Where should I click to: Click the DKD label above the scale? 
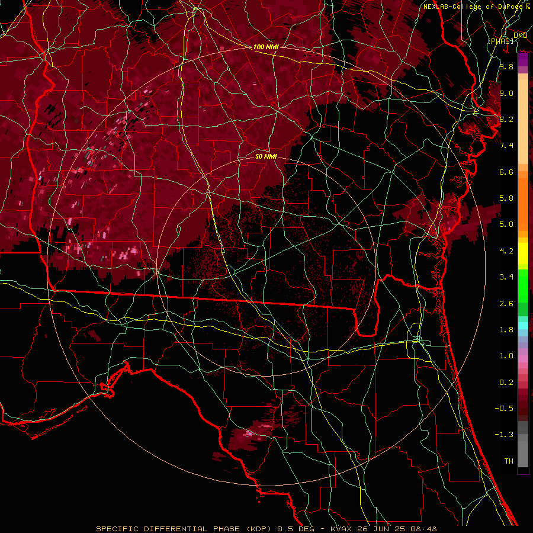[x=520, y=35]
